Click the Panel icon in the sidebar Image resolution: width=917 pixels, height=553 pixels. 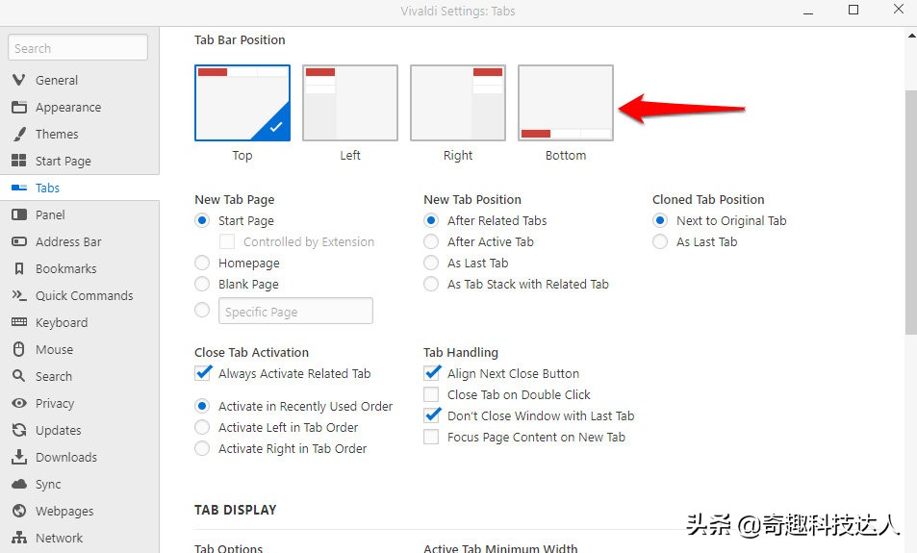click(18, 214)
